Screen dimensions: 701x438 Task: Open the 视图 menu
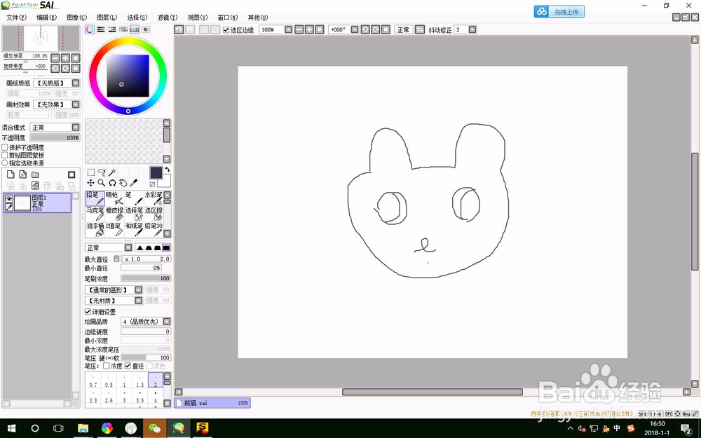197,18
